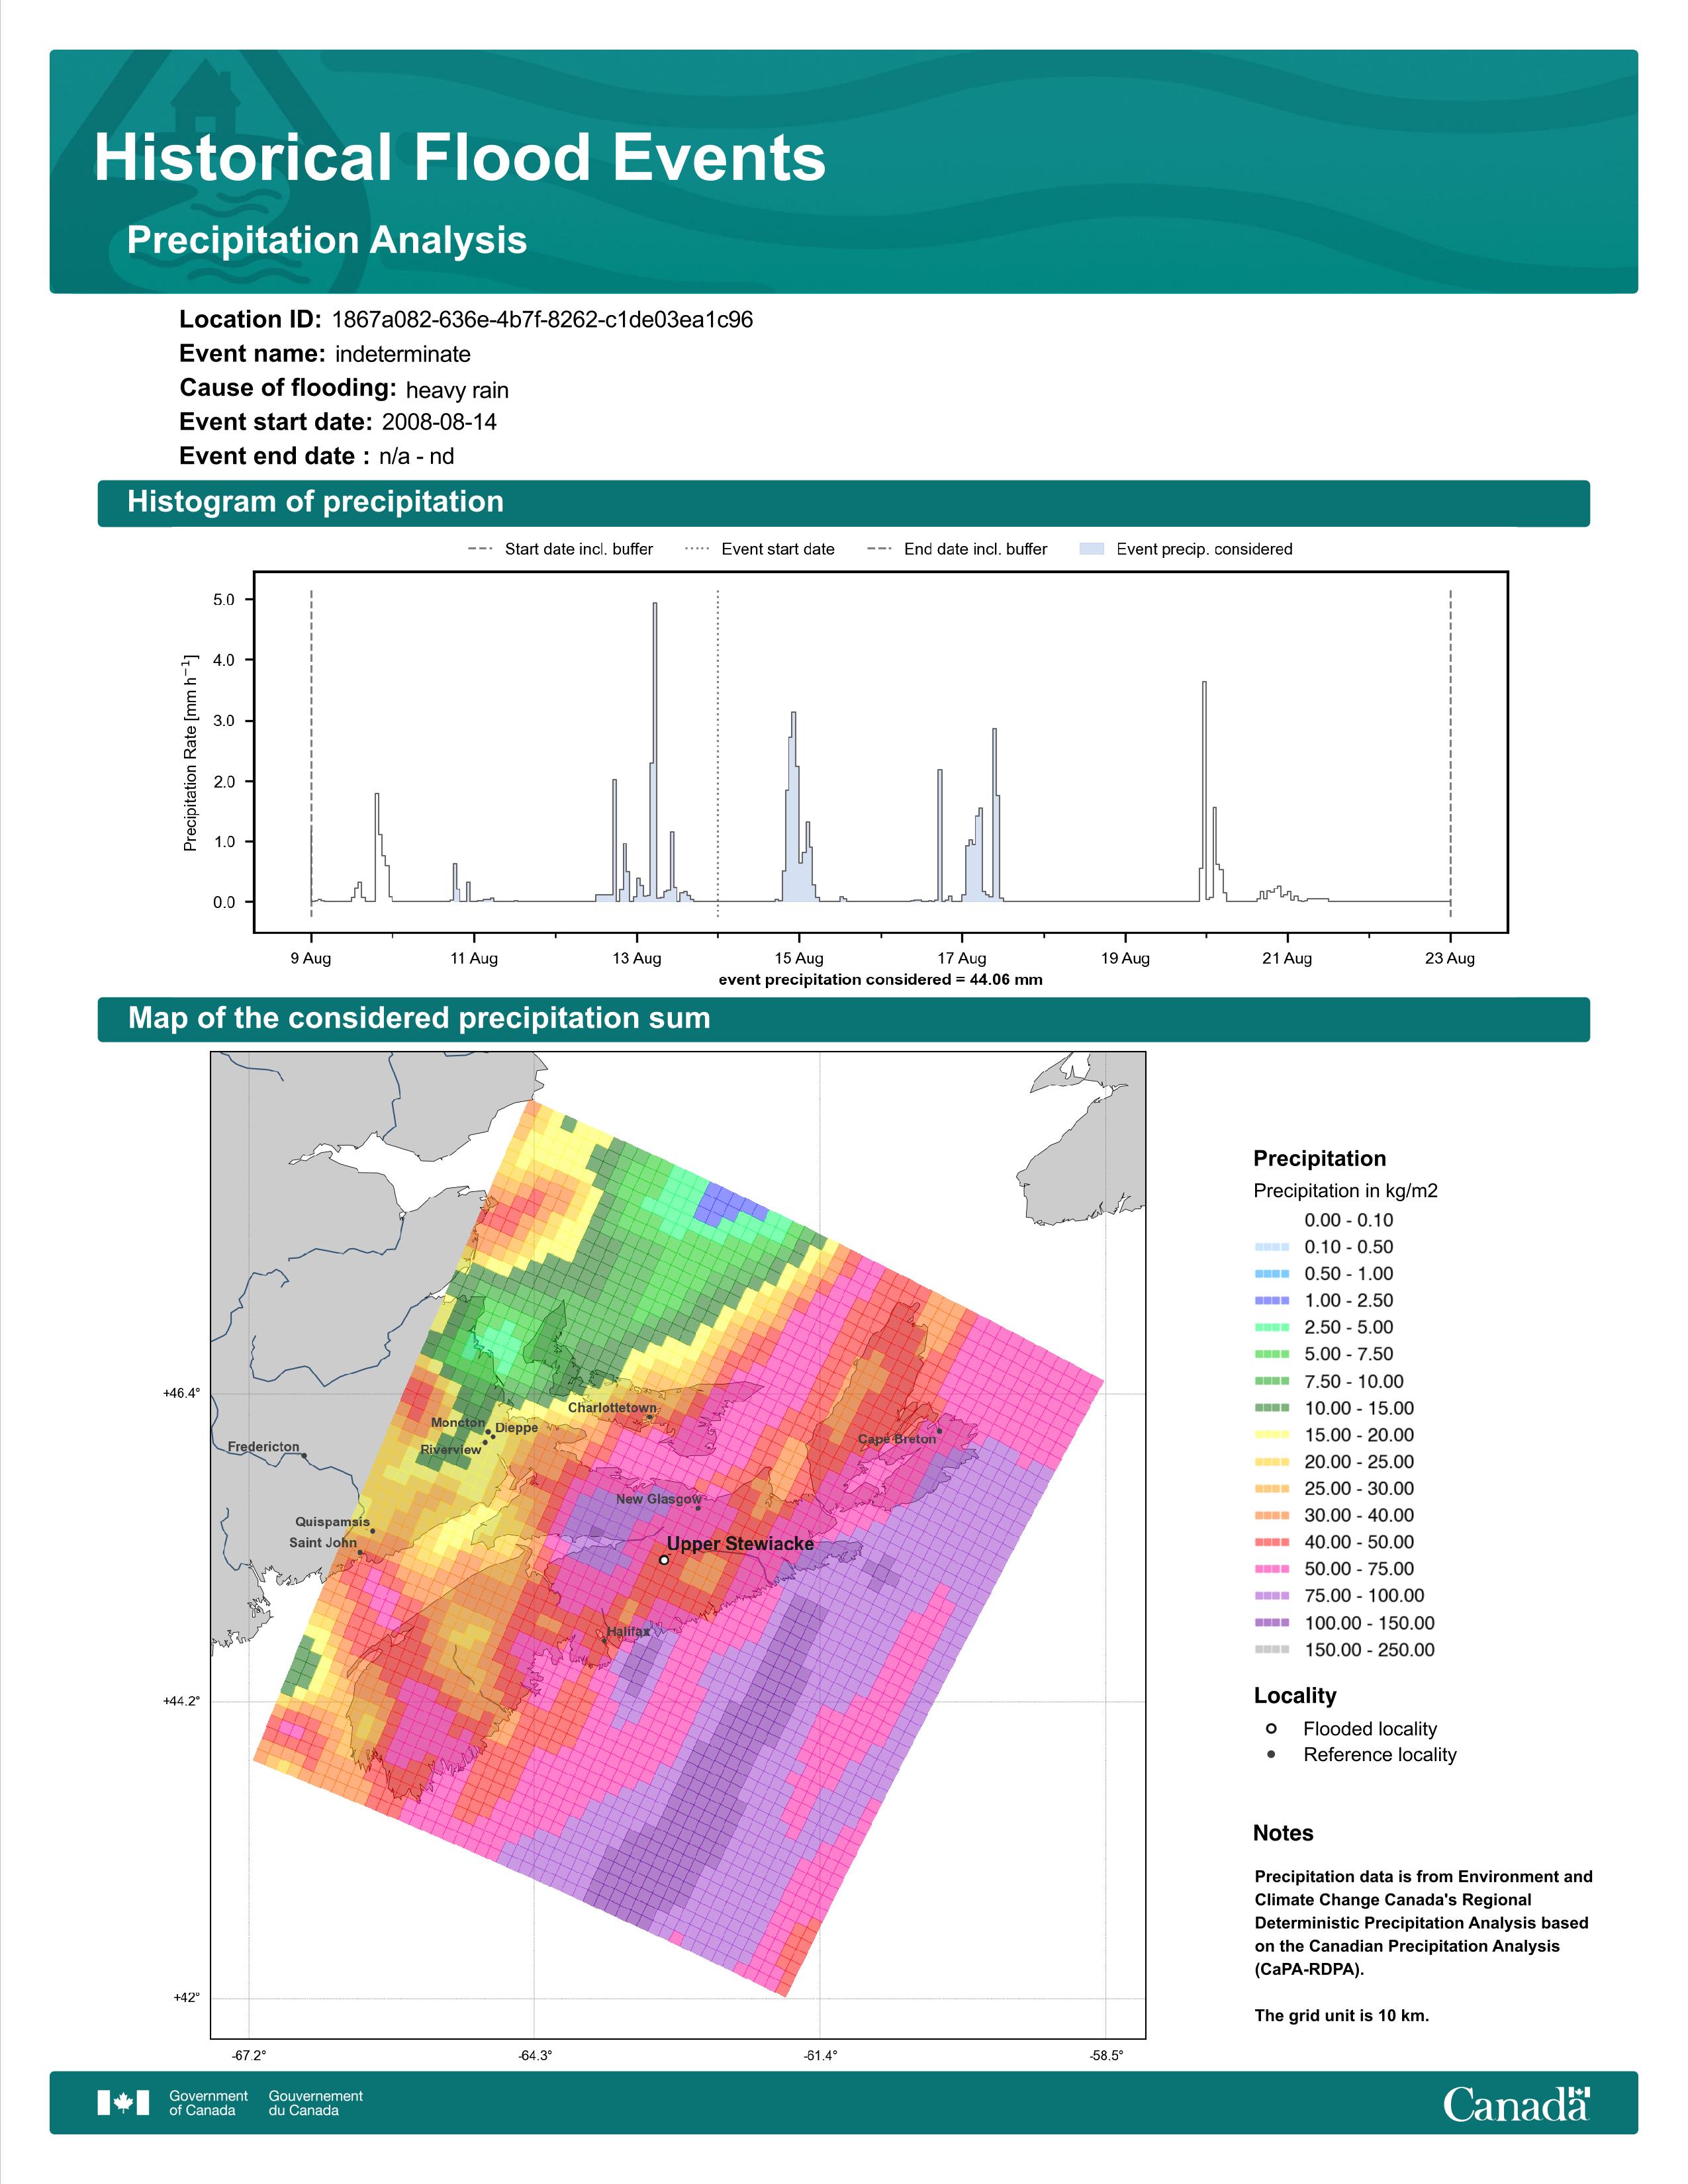
Task: Click the 'Flooded locality' legend circle icon
Action: click(x=1271, y=1729)
